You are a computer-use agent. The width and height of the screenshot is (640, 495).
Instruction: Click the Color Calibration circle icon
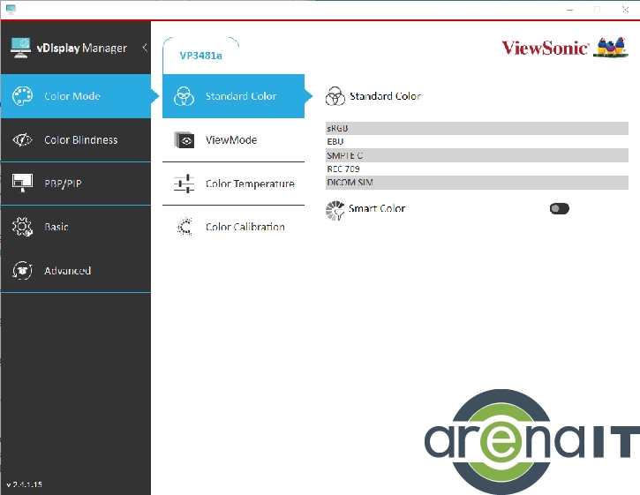(x=184, y=227)
